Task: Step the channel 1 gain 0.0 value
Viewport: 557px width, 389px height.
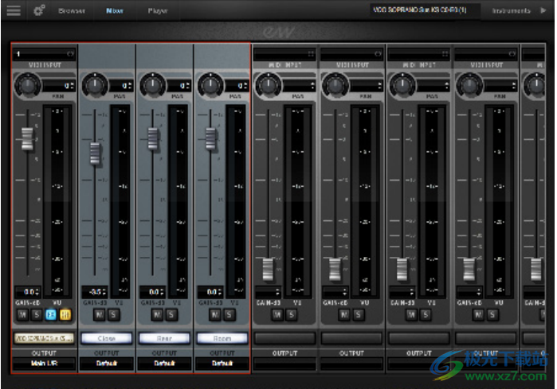Action: 37,292
